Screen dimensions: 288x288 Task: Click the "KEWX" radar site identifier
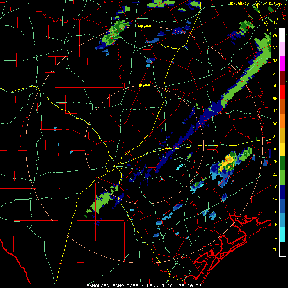coord(153,286)
